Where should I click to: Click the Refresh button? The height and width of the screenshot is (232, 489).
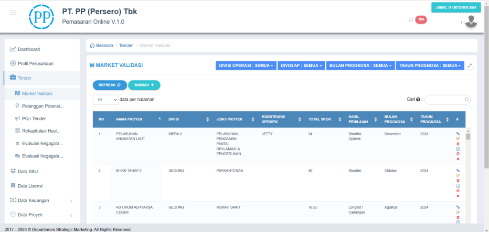(109, 85)
